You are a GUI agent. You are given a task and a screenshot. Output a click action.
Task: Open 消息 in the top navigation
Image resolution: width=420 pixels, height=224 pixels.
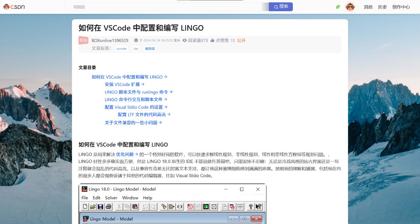click(368, 7)
